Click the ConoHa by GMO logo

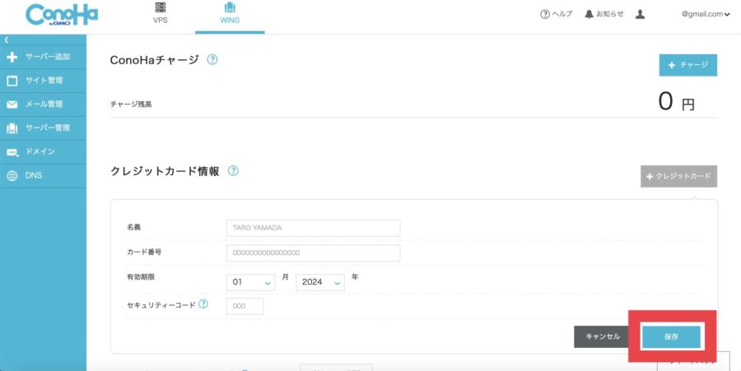pyautogui.click(x=62, y=15)
